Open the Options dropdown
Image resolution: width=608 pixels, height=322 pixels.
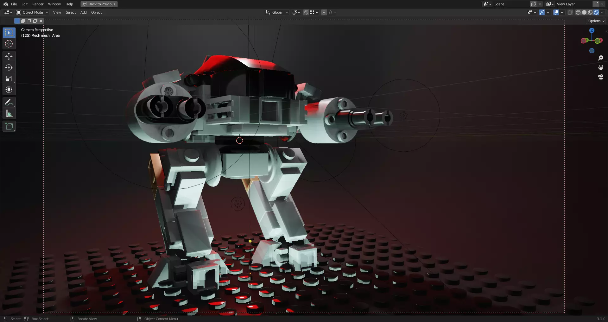tap(597, 21)
